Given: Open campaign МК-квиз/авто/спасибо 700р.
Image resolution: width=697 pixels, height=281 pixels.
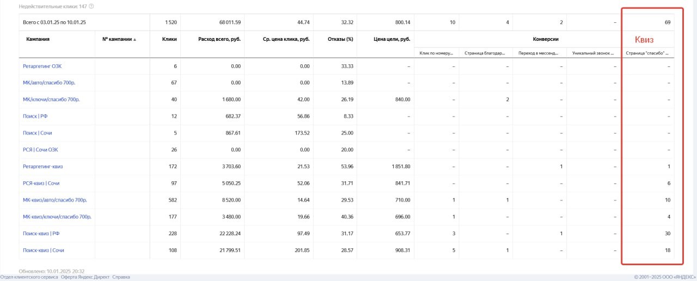Looking at the screenshot, I should [x=55, y=200].
